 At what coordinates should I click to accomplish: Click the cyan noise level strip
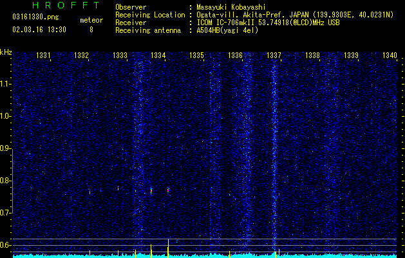(205, 255)
